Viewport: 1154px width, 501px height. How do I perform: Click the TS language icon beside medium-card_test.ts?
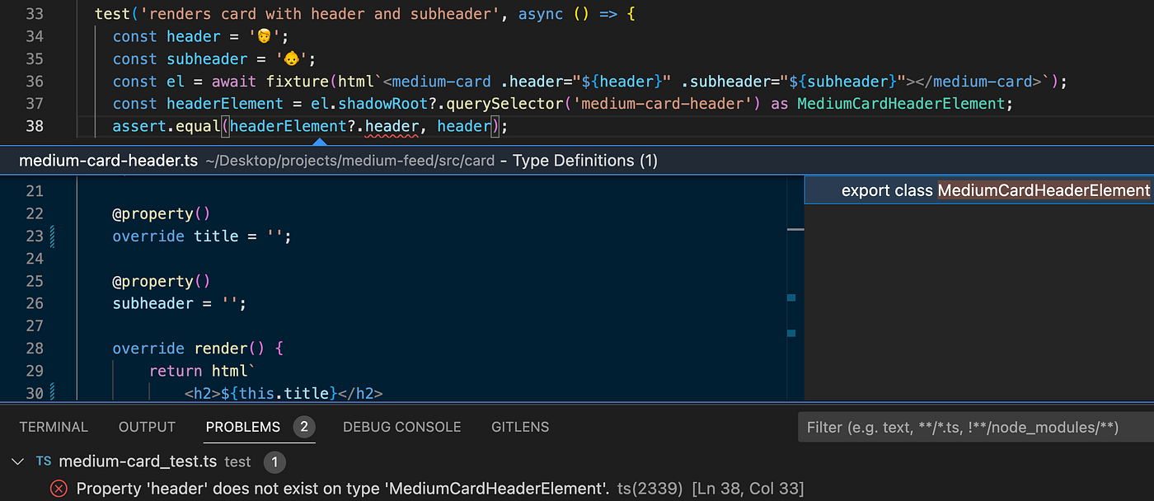click(x=44, y=461)
